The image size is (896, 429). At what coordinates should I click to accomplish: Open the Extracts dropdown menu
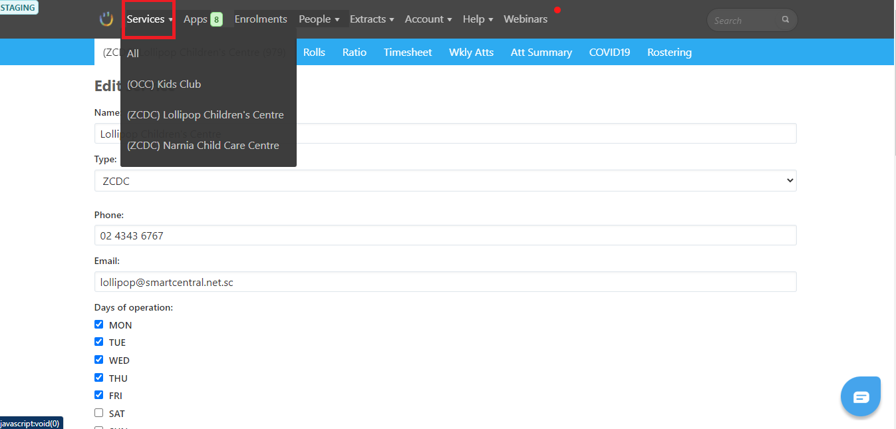coord(372,19)
